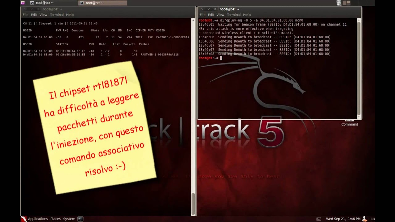Open System menu in bottom panel
The width and height of the screenshot is (395, 222).
pos(69,219)
